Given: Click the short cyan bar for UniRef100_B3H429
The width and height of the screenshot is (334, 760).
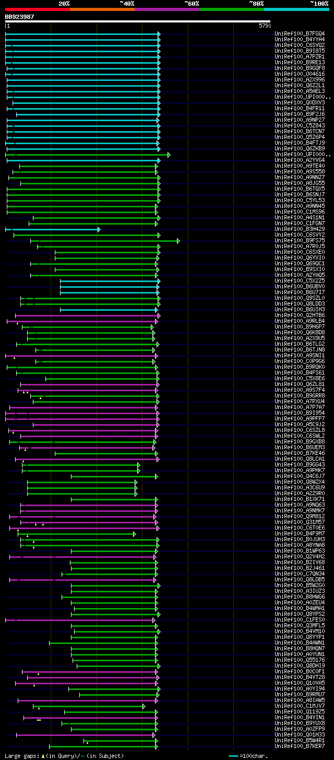Looking at the screenshot, I should (52, 229).
